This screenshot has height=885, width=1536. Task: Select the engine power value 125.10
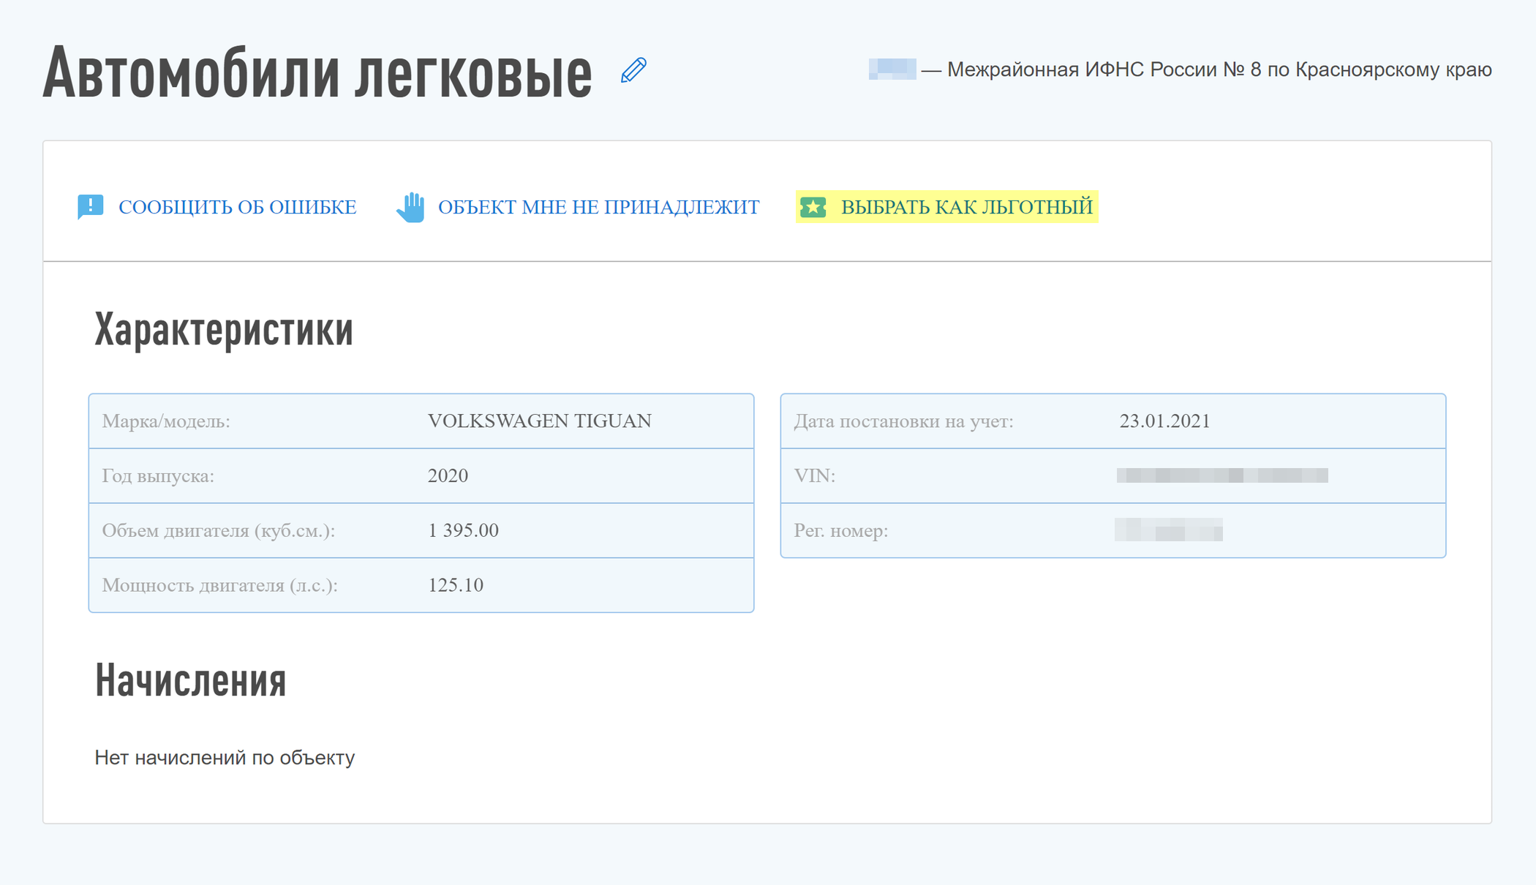[x=456, y=585]
